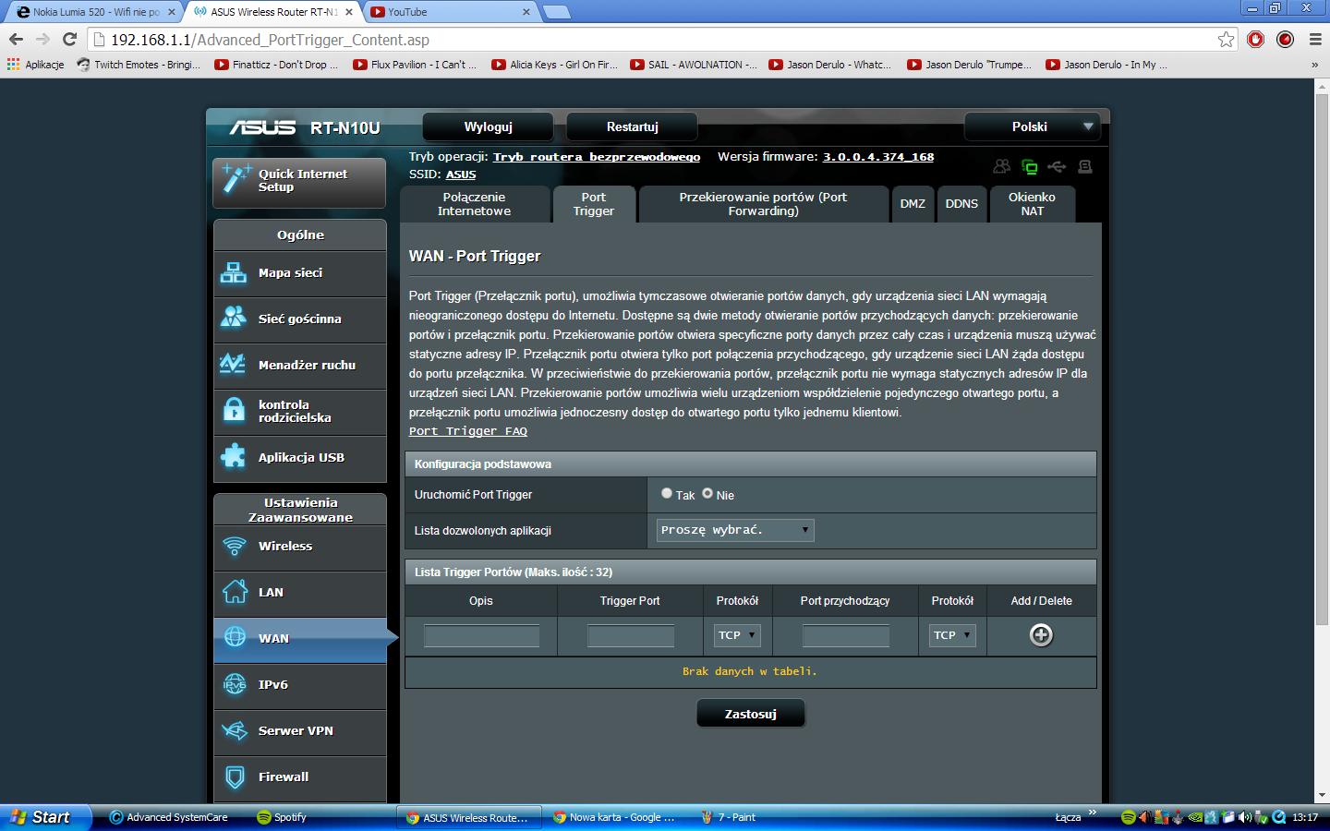The height and width of the screenshot is (831, 1330).
Task: Open the Port przychodzący protocol TCP dropdown
Action: pyautogui.click(x=952, y=635)
